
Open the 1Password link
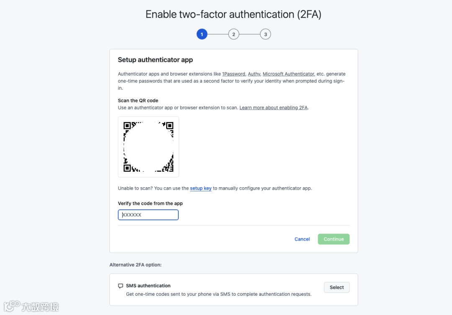234,74
